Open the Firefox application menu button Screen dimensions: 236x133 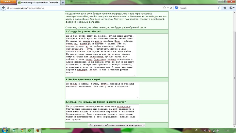coord(8,2)
